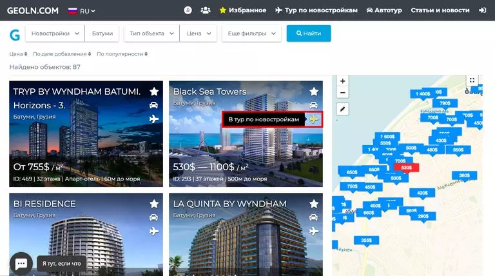Screen dimensions: 495x276
Task: Click От 755$ price on TRYP card
Action: pyautogui.click(x=39, y=167)
